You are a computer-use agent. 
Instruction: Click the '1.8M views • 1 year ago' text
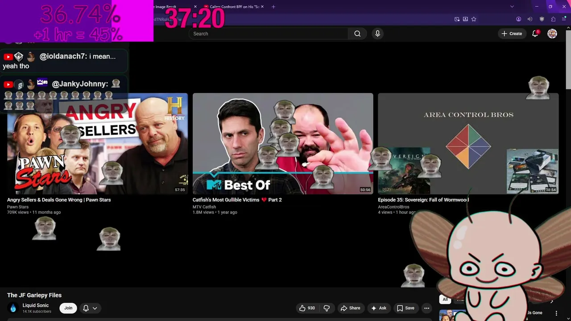click(x=215, y=212)
